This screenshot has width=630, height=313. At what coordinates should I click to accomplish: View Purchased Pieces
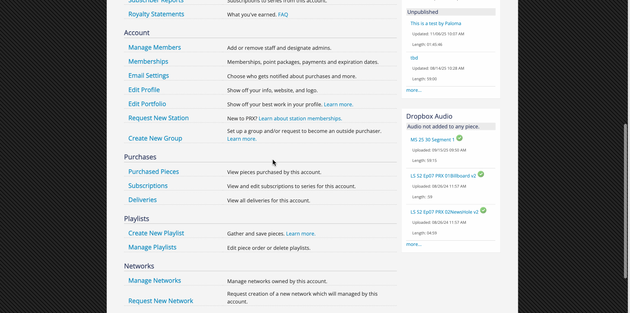pos(153,171)
